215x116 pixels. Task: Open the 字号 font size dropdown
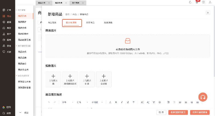(67, 102)
